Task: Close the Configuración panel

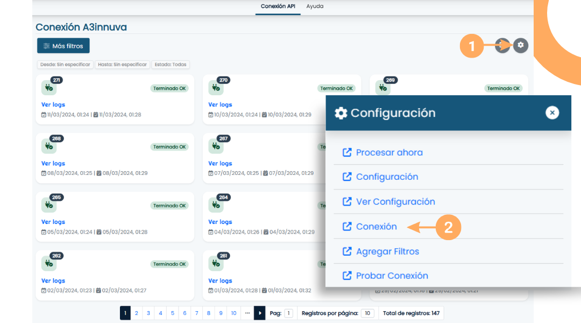Action: [552, 113]
